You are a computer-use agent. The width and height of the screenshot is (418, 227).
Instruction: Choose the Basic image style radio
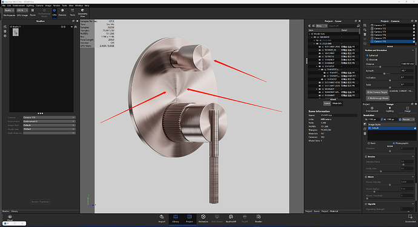click(369, 143)
